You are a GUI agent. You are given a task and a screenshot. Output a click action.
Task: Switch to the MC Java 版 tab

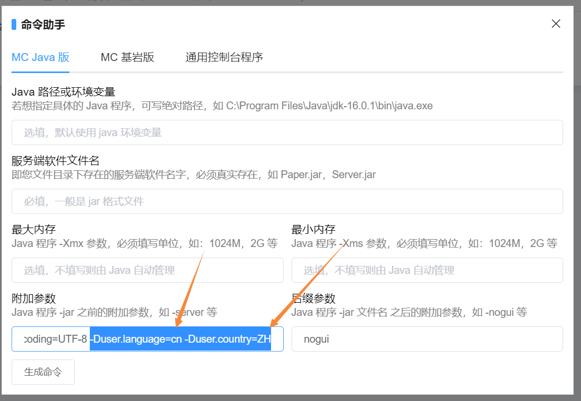click(40, 57)
